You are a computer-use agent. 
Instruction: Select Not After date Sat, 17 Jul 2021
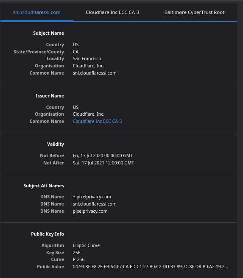click(x=103, y=163)
